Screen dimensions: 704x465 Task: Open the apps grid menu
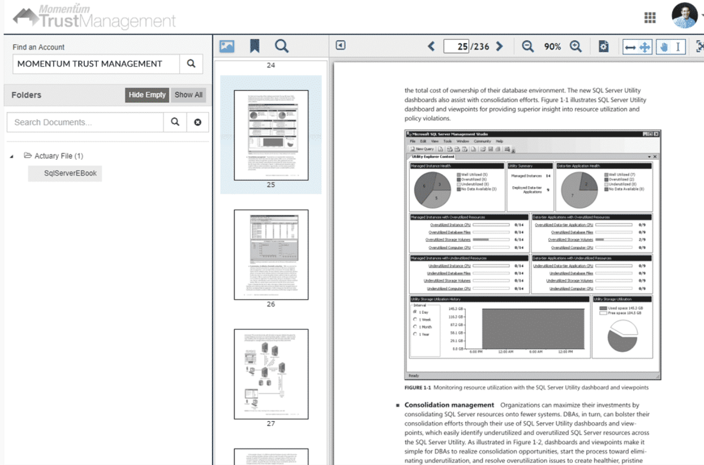point(650,18)
